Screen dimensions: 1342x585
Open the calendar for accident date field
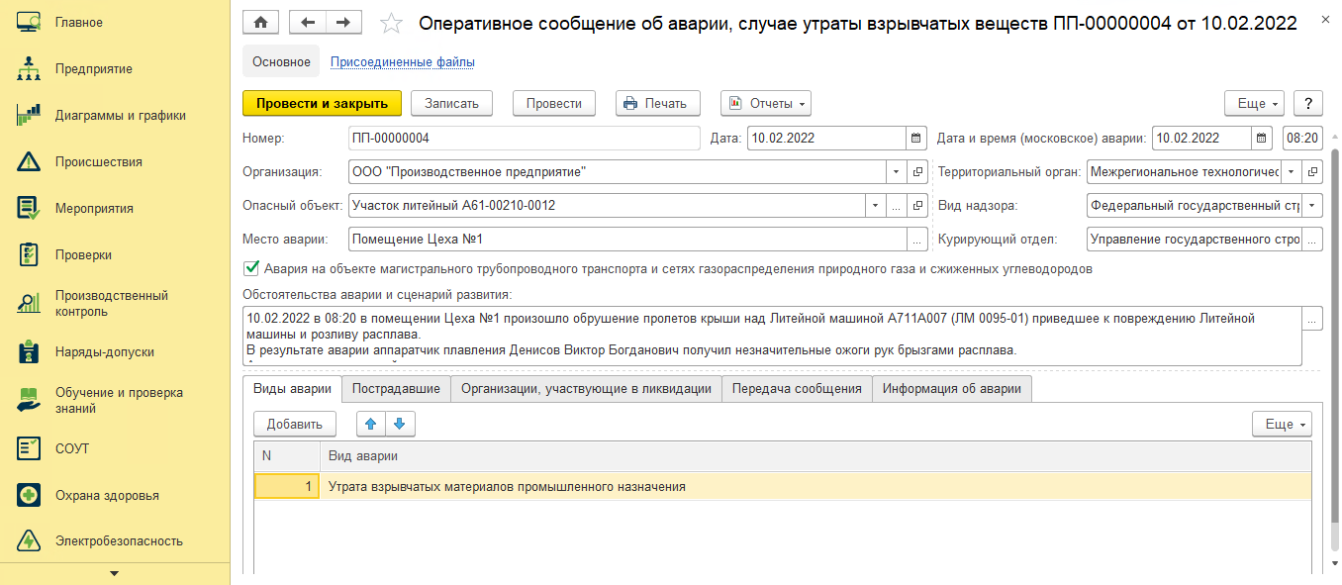pos(1262,138)
